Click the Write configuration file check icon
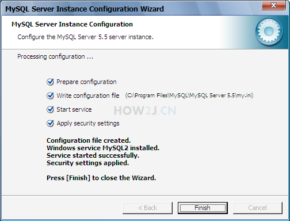This screenshot has height=221, width=290. (50, 96)
